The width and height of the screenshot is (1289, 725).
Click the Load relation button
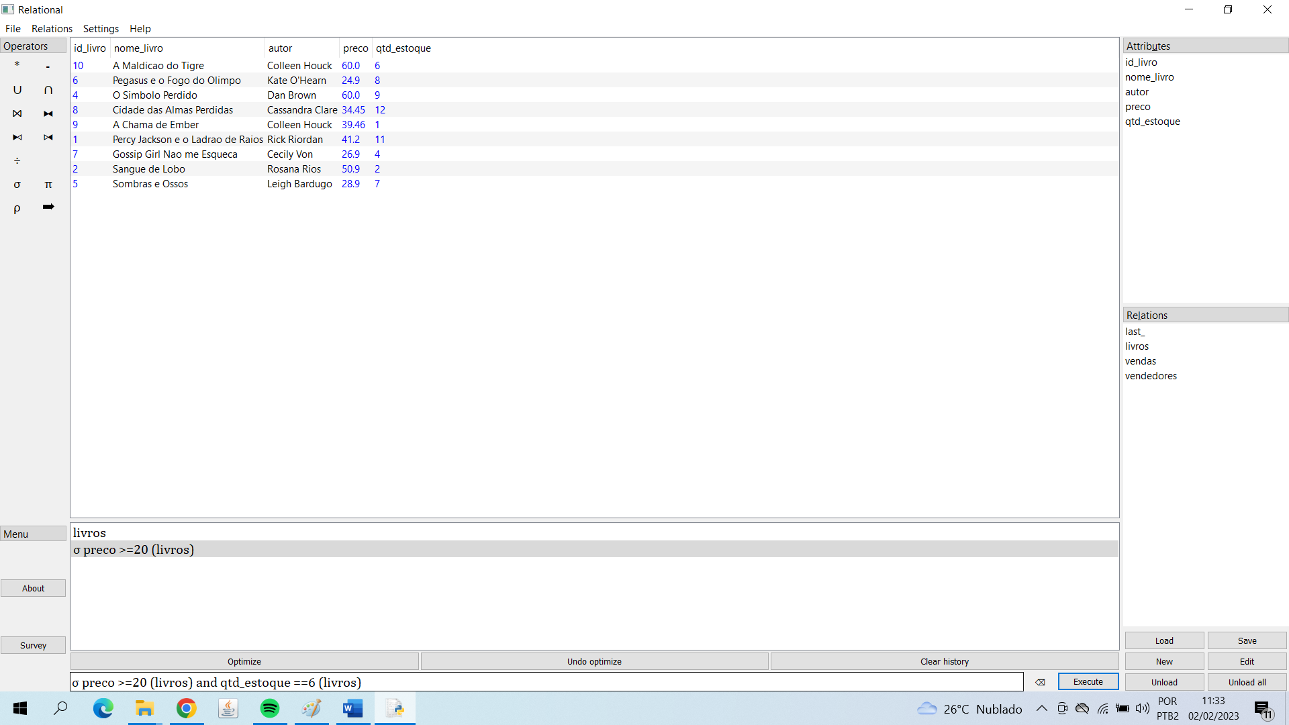tap(1164, 640)
